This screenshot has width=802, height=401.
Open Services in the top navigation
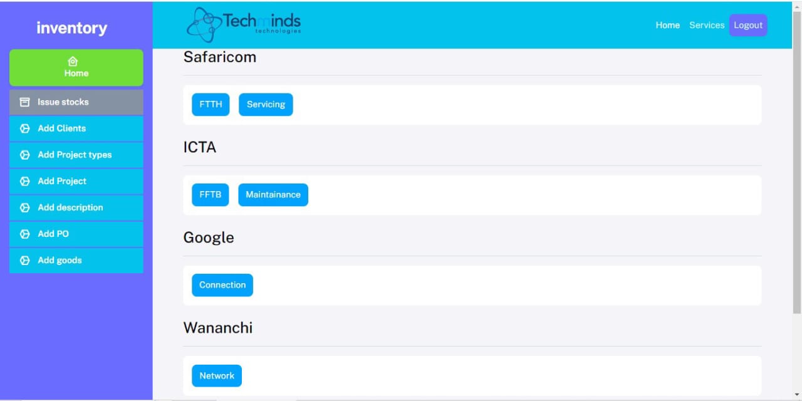pyautogui.click(x=707, y=25)
